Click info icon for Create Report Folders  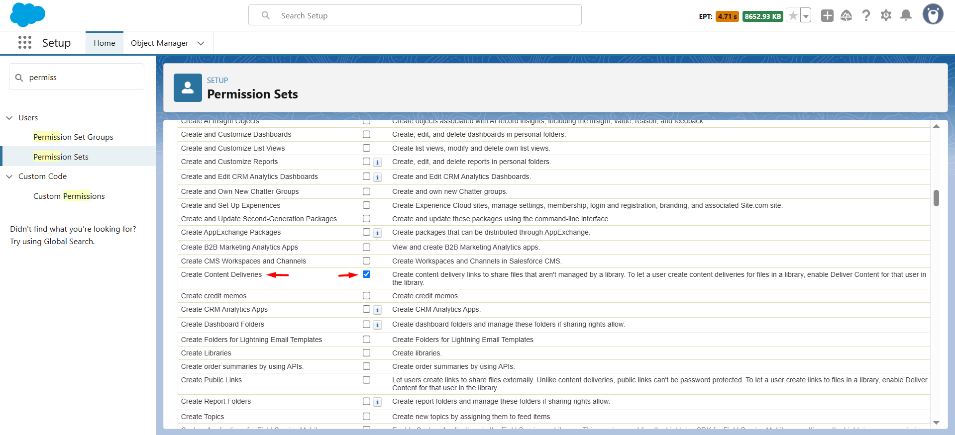coord(378,402)
